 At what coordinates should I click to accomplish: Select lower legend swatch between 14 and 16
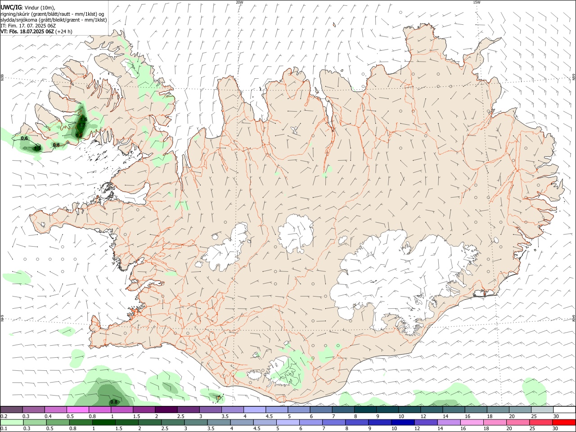[x=449, y=422]
